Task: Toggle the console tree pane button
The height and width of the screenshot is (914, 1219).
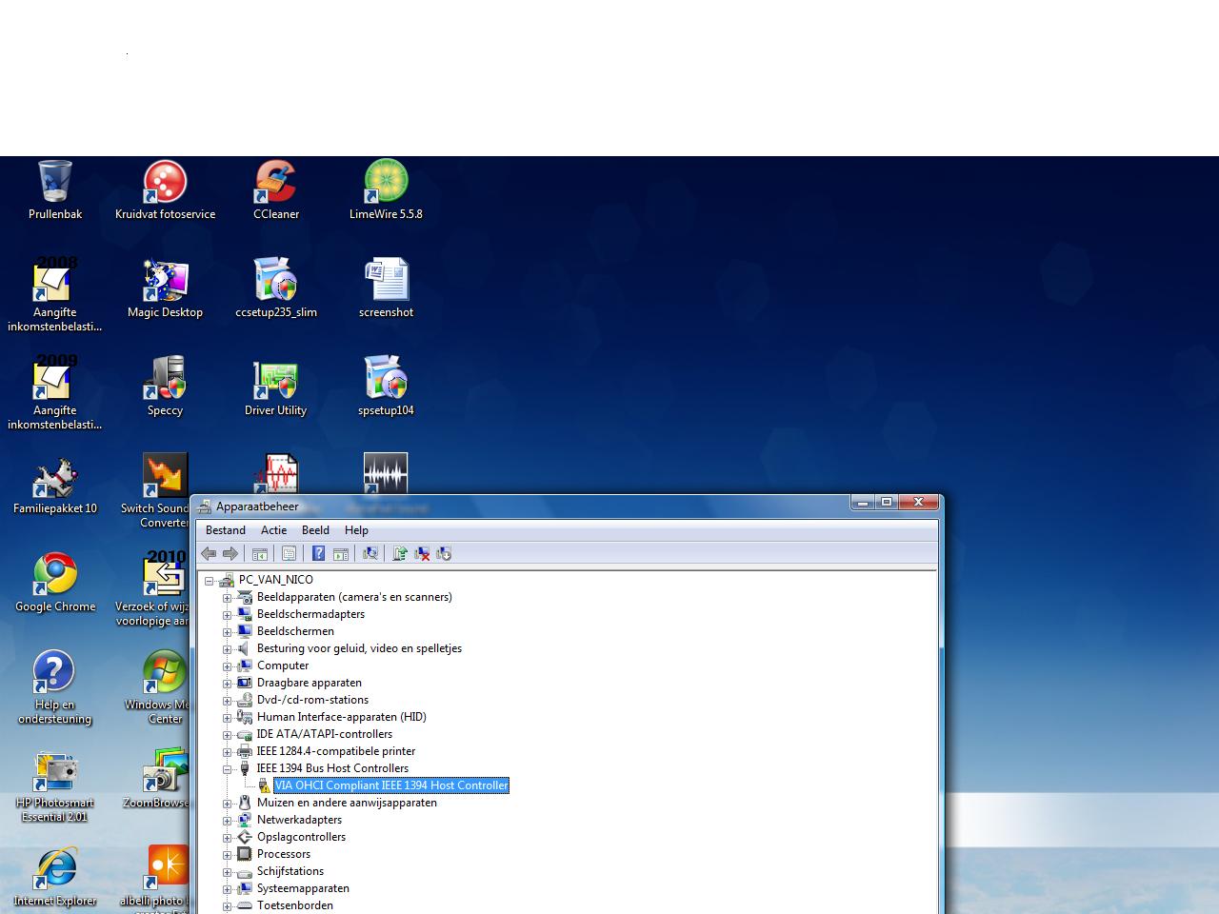Action: point(260,554)
